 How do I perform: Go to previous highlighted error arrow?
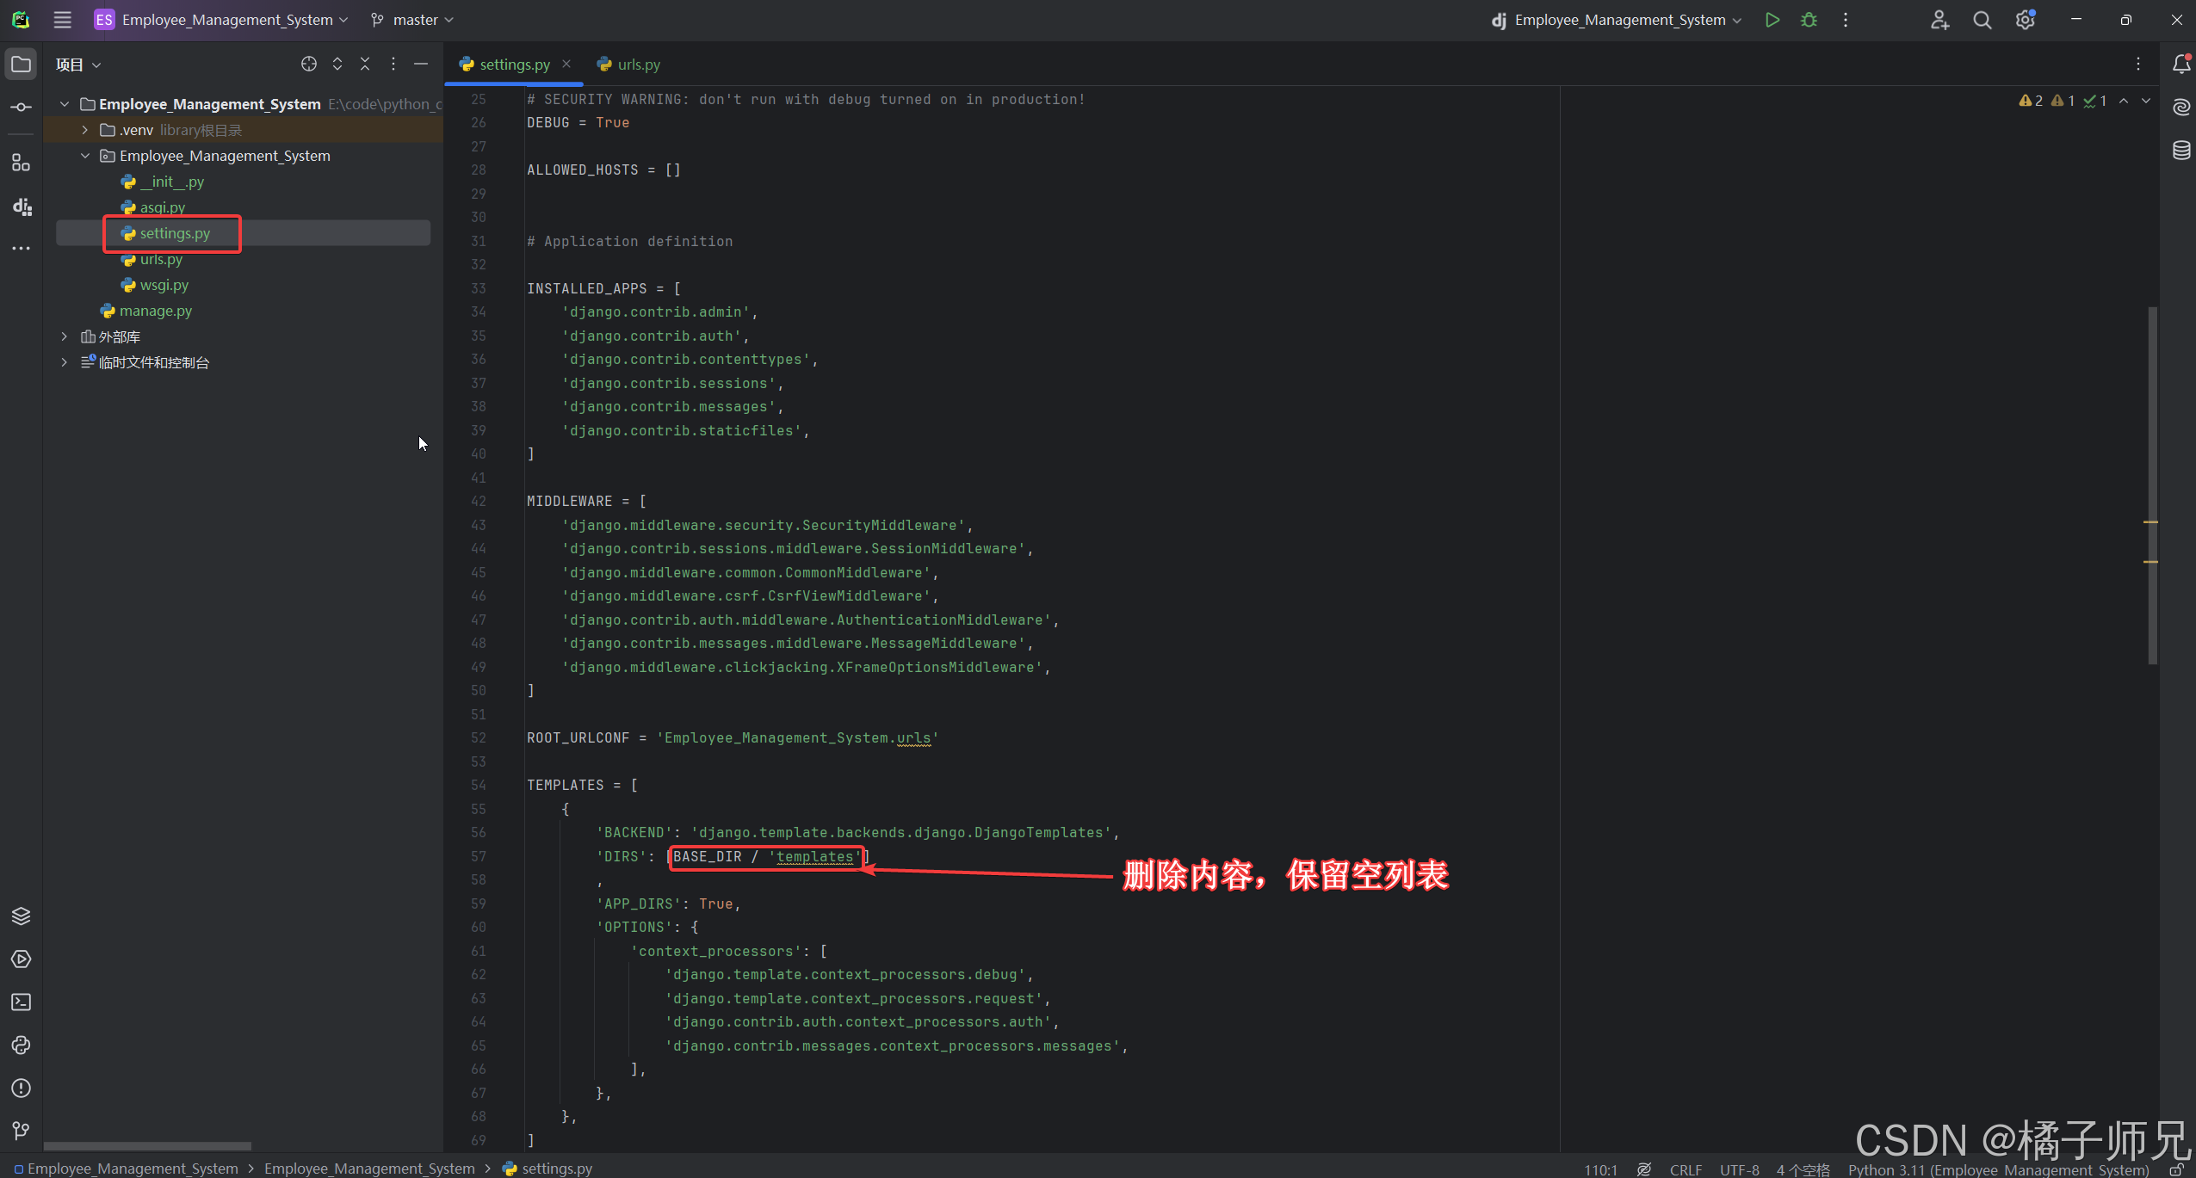pyautogui.click(x=2124, y=101)
